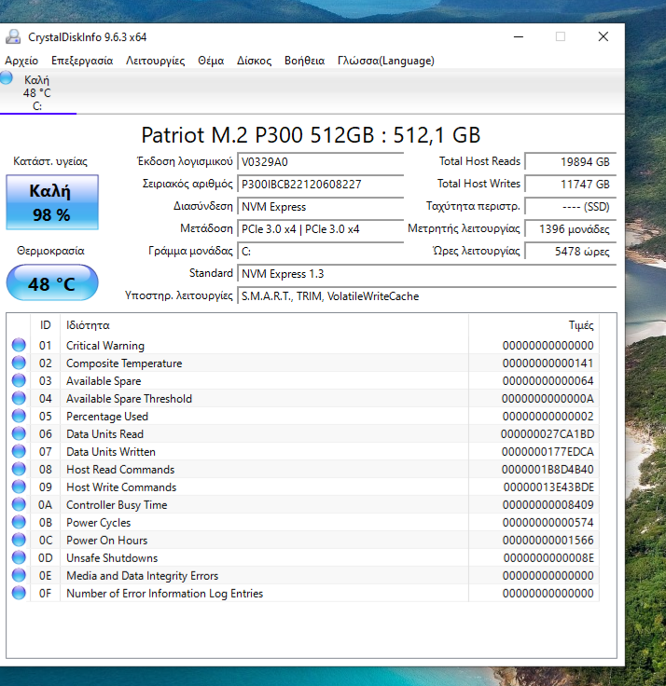This screenshot has width=666, height=686.
Task: Click the Data Units Read attribute name
Action: click(105, 434)
